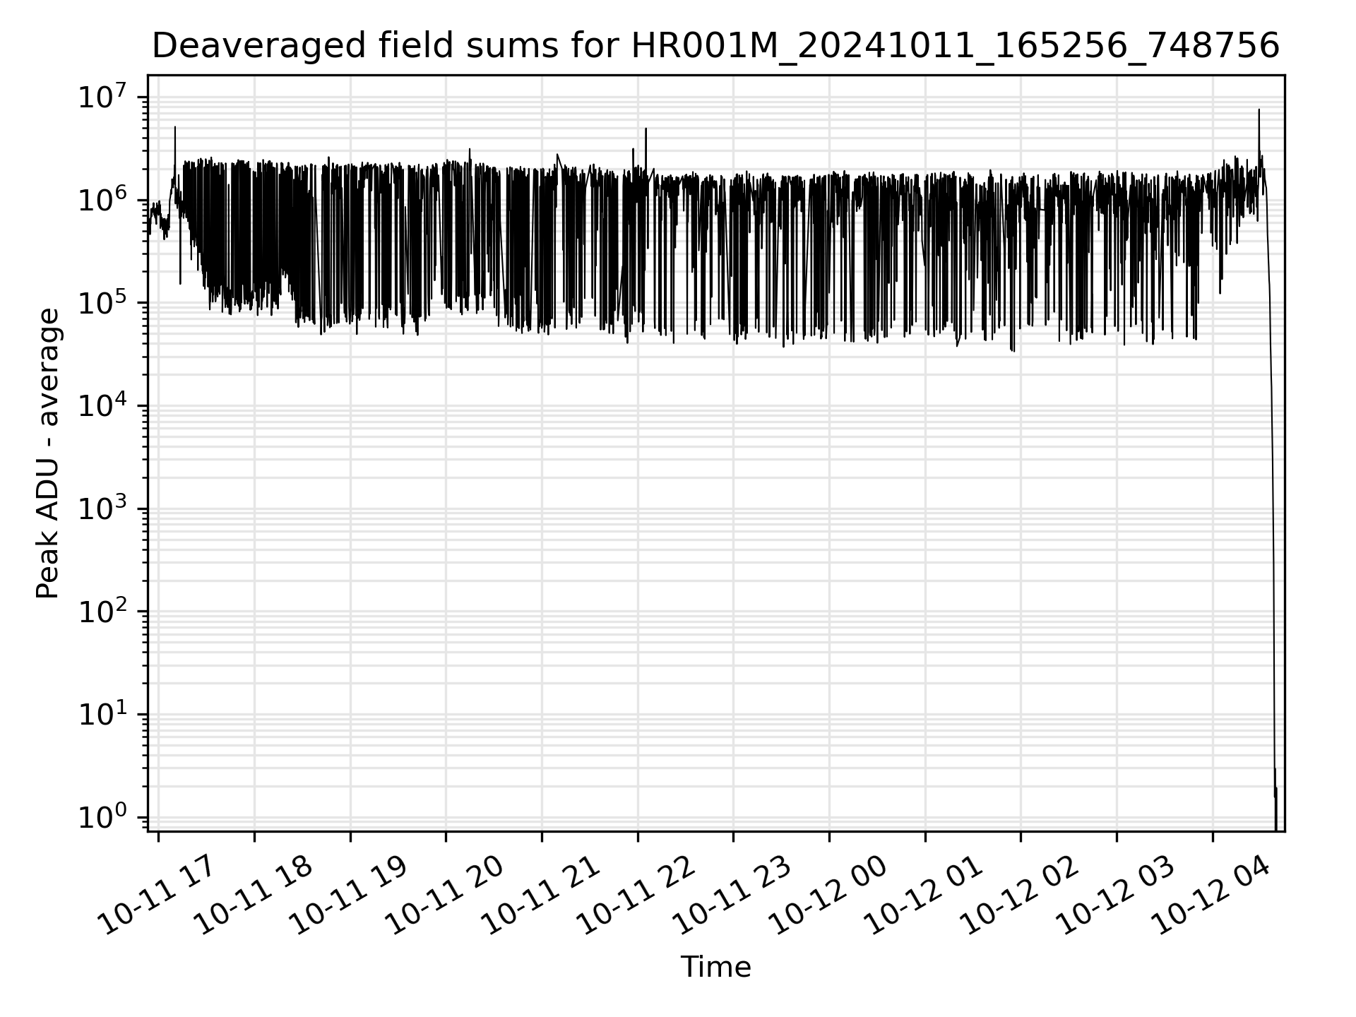The image size is (1356, 1017).
Task: Click the y tick label 10^0
Action: 102,818
